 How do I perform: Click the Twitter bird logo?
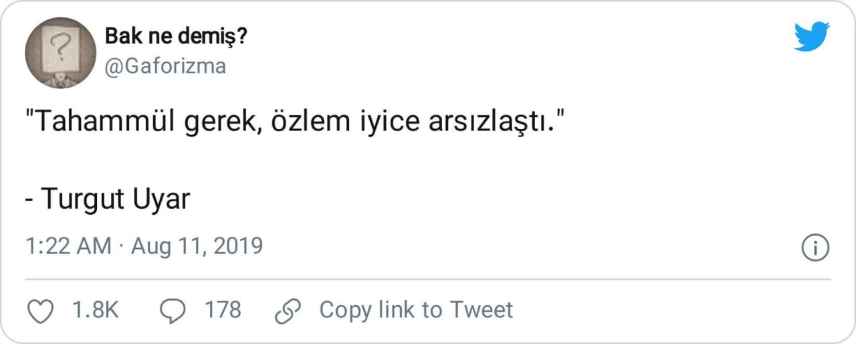coord(812,36)
